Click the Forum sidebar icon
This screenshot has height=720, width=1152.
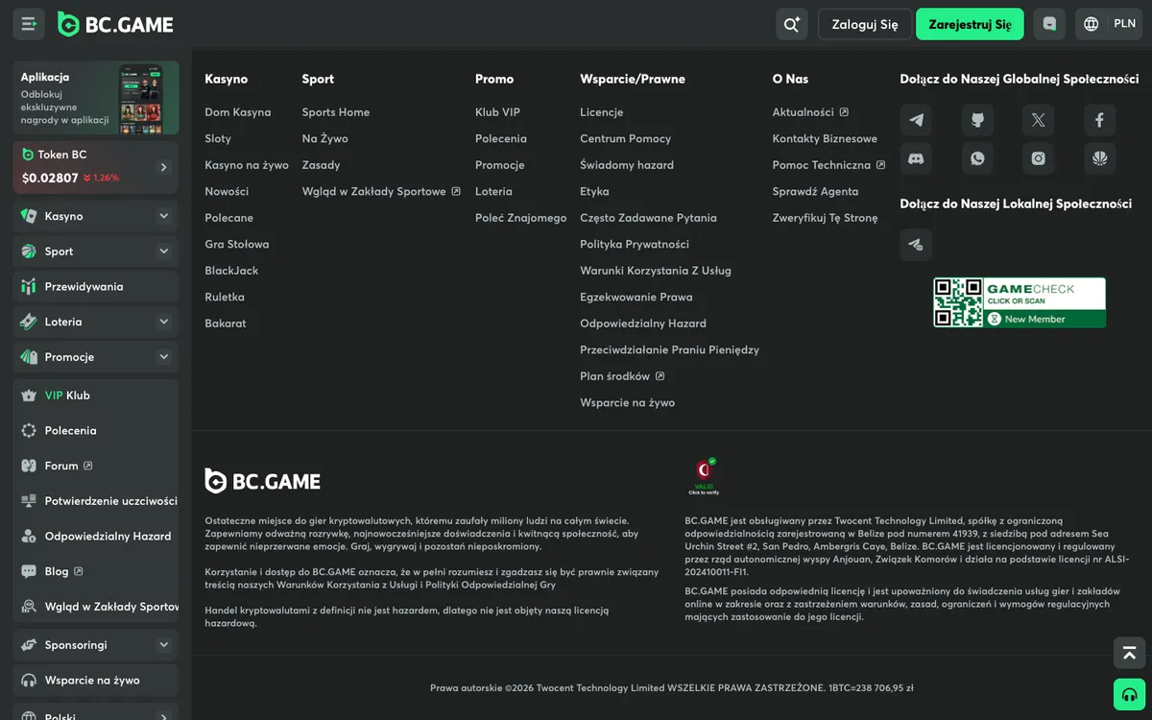click(x=29, y=466)
